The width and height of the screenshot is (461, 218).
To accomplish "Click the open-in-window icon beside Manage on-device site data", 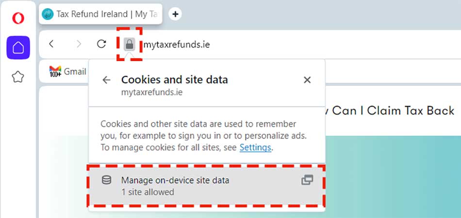I will point(307,180).
